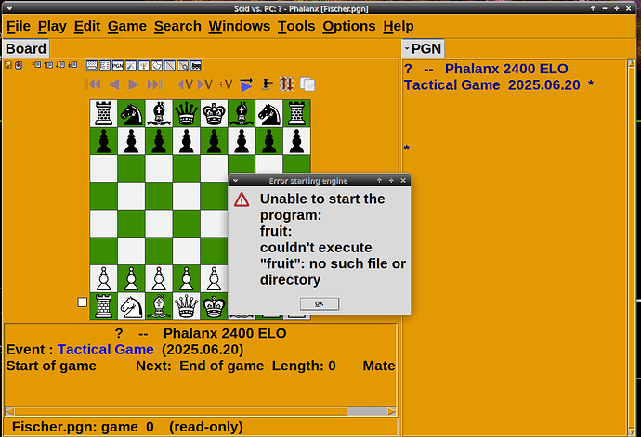The height and width of the screenshot is (437, 641).
Task: Load the first game in database
Action: [36, 65]
